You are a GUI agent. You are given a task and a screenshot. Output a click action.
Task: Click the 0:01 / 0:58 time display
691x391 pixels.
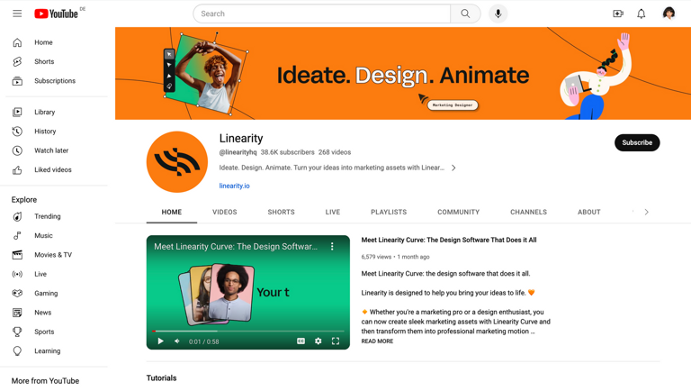pyautogui.click(x=204, y=341)
